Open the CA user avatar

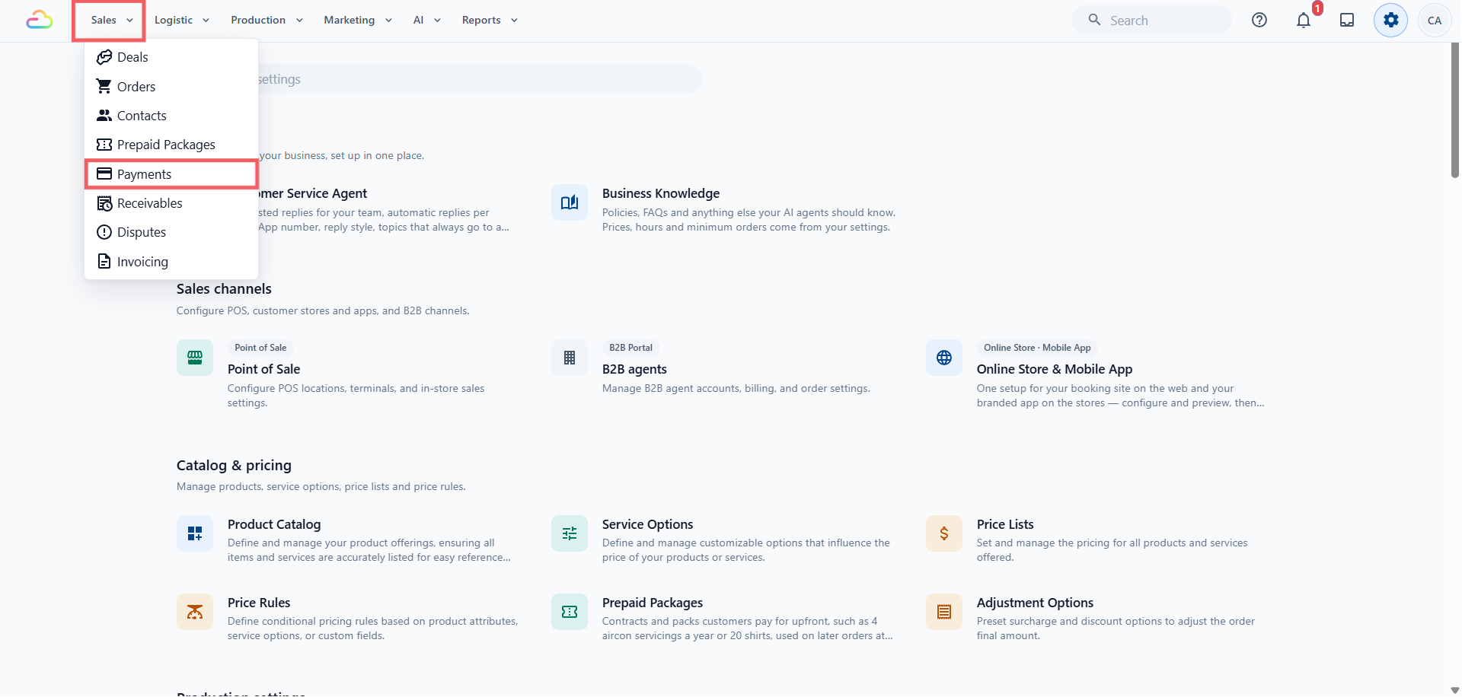coord(1435,21)
